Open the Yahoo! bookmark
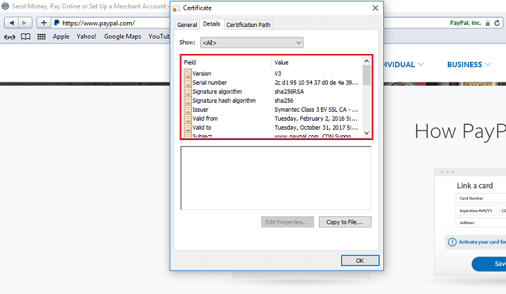This screenshot has height=294, width=506. point(86,37)
